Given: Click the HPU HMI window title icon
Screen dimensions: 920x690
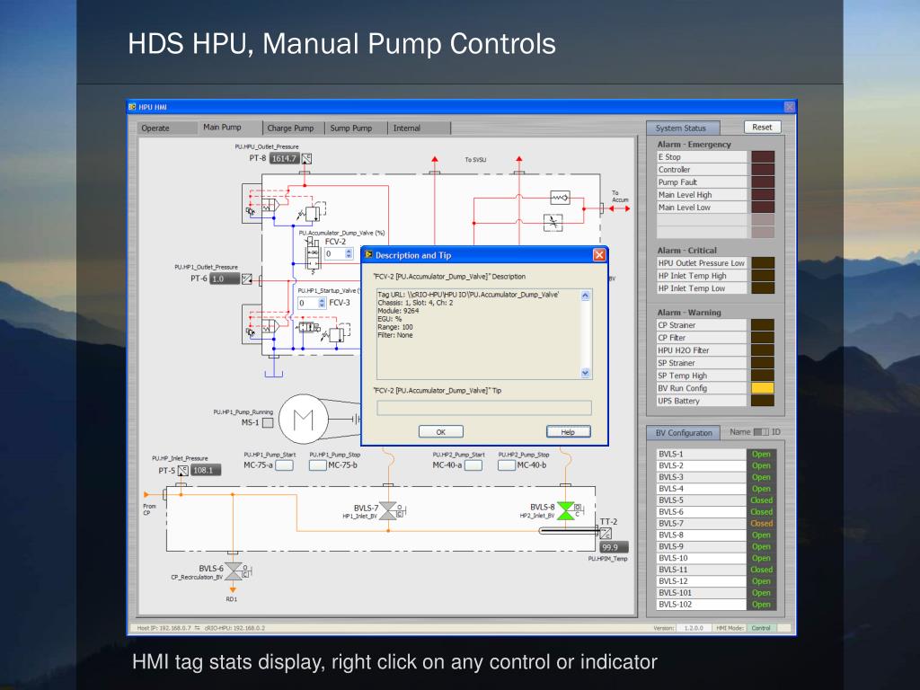Looking at the screenshot, I should pyautogui.click(x=132, y=107).
